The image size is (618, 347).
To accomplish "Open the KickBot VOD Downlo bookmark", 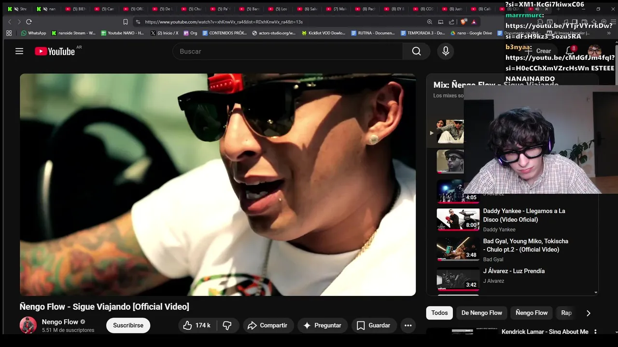I will (323, 33).
